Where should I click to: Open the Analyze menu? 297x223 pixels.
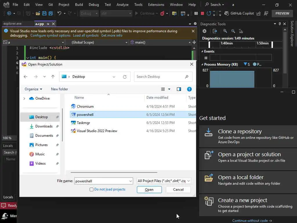coord(123,5)
